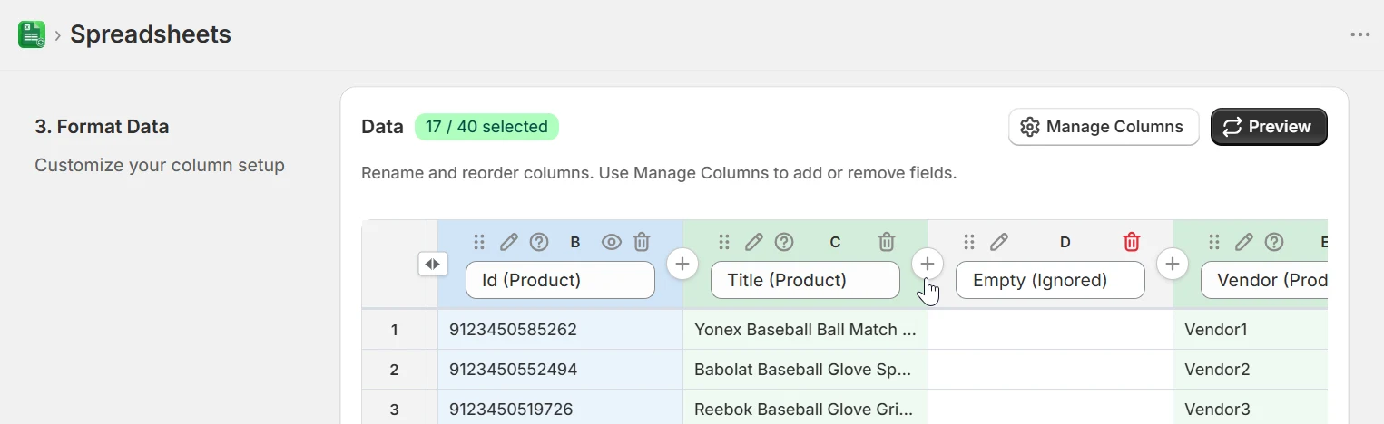Grab the drag handle of column B
This screenshot has width=1384, height=424.
coord(479,242)
